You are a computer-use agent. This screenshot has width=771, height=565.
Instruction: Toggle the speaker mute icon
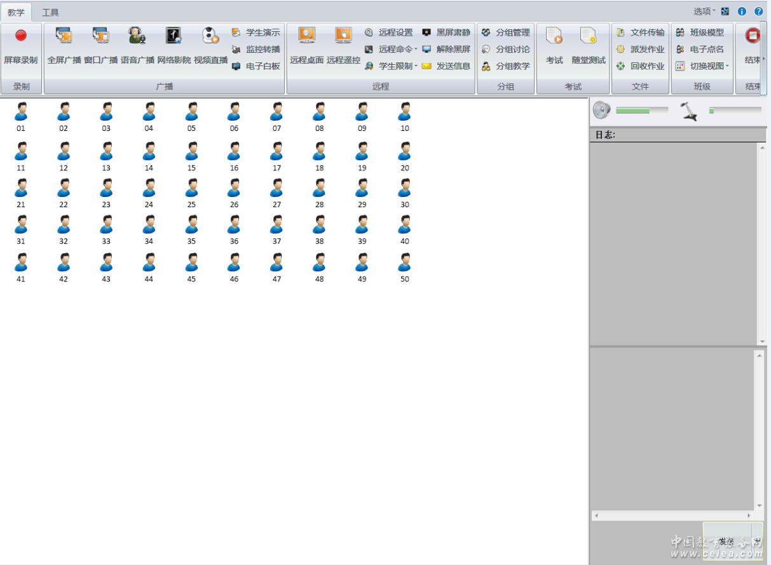point(601,111)
